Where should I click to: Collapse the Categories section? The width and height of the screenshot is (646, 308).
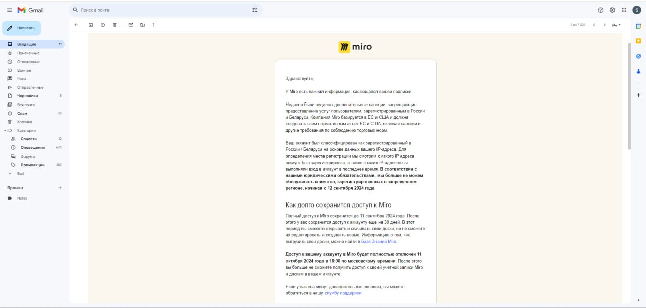tap(4, 130)
